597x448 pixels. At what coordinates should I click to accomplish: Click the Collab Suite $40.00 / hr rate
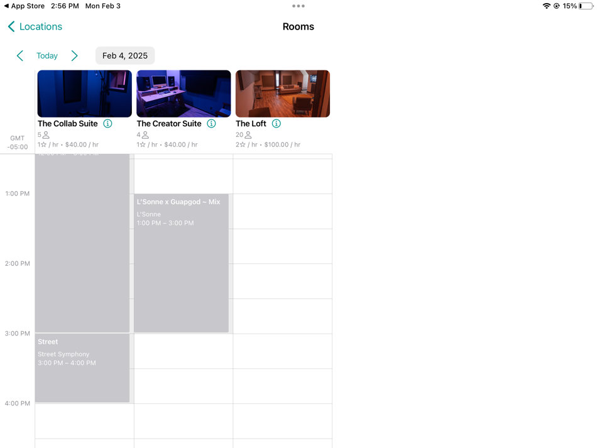point(82,145)
